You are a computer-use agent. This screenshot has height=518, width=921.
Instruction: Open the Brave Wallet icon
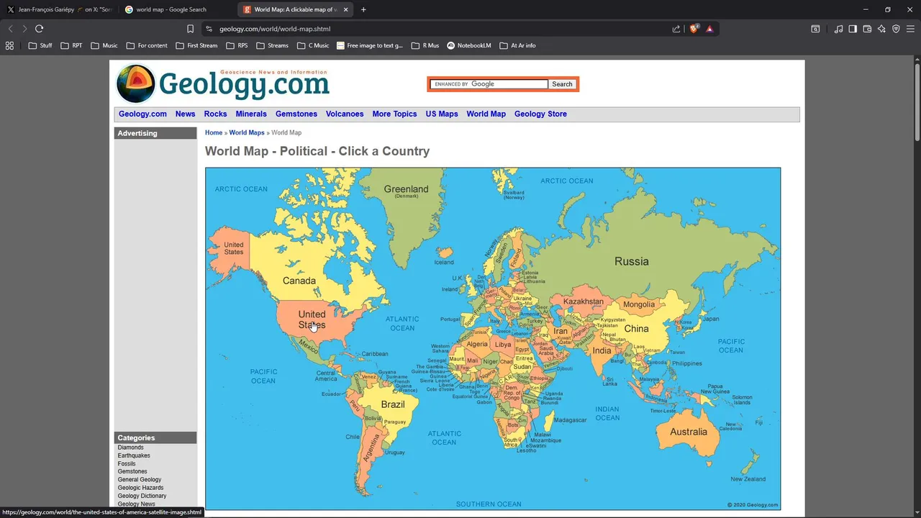[867, 29]
